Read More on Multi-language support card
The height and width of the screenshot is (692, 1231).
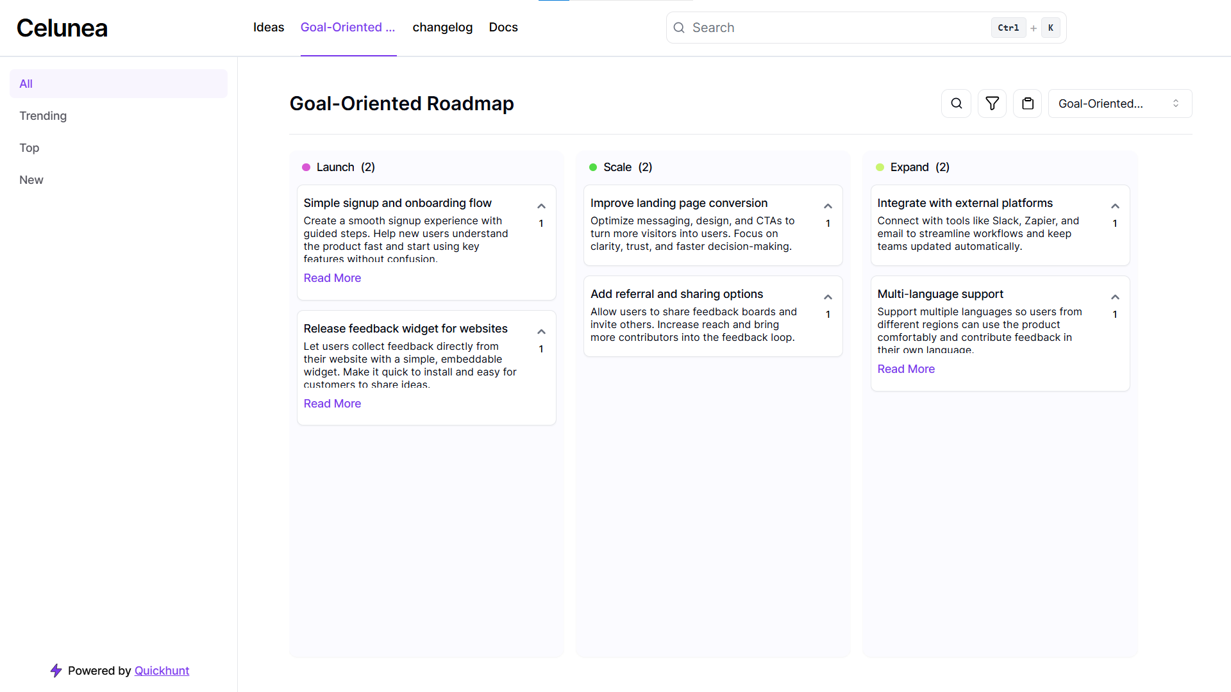906,369
